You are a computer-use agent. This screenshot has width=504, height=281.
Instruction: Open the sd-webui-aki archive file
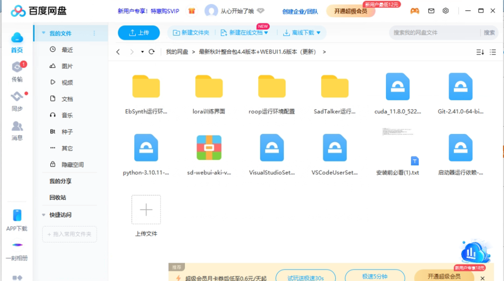click(x=209, y=148)
